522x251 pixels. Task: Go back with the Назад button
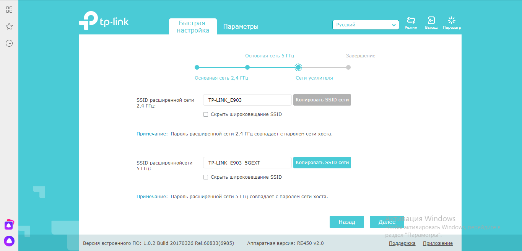(x=347, y=222)
